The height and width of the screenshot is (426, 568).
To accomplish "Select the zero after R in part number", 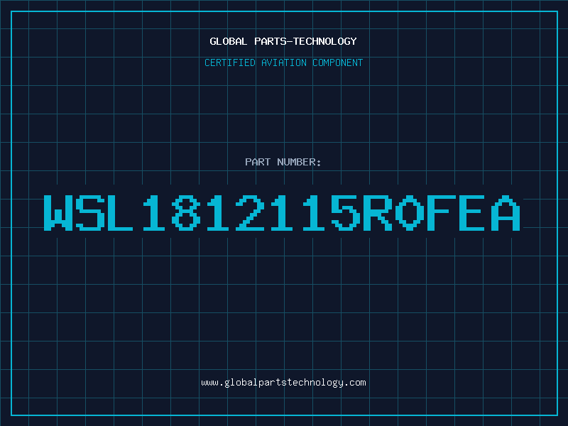I will click(409, 212).
